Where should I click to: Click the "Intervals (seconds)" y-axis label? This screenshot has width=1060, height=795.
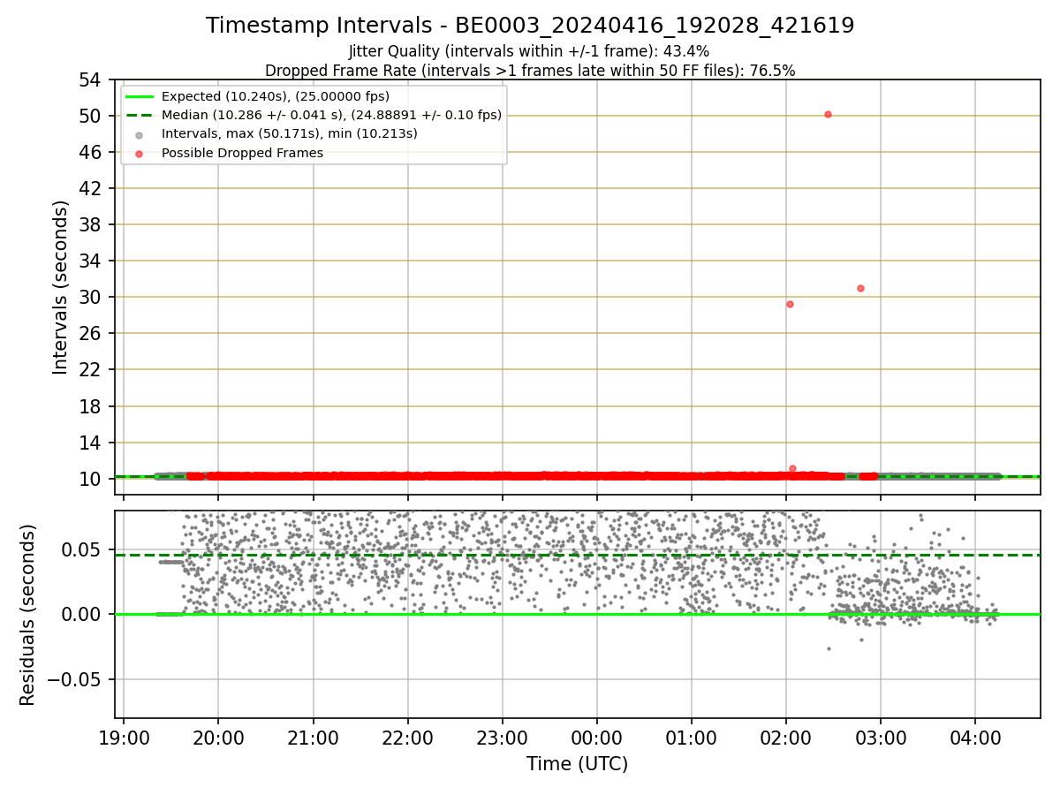pos(60,287)
